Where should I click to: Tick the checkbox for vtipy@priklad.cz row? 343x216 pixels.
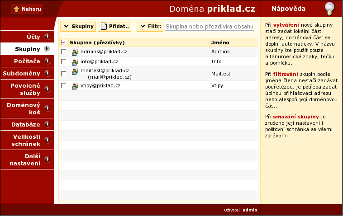(64, 85)
